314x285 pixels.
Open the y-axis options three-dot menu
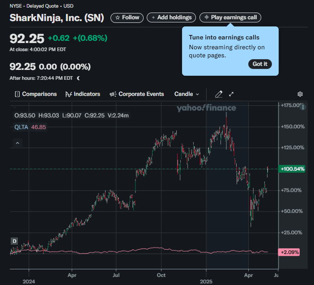click(x=304, y=107)
